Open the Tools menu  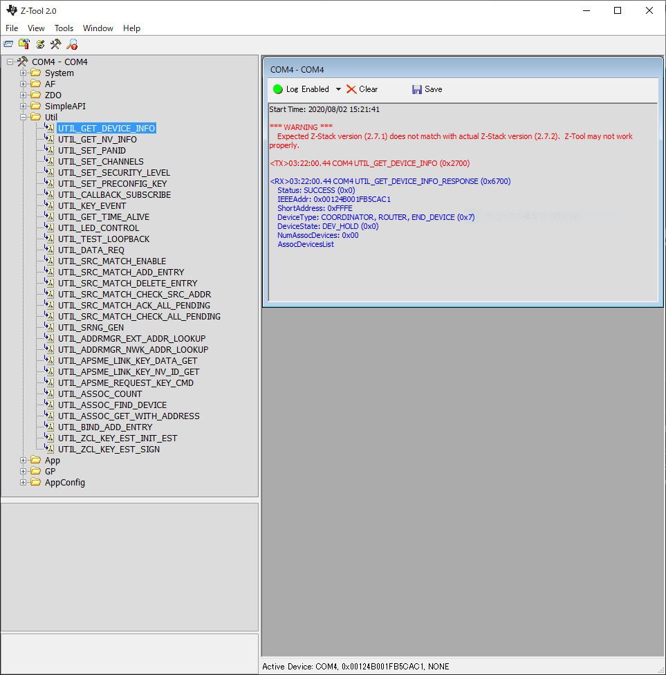[x=64, y=28]
